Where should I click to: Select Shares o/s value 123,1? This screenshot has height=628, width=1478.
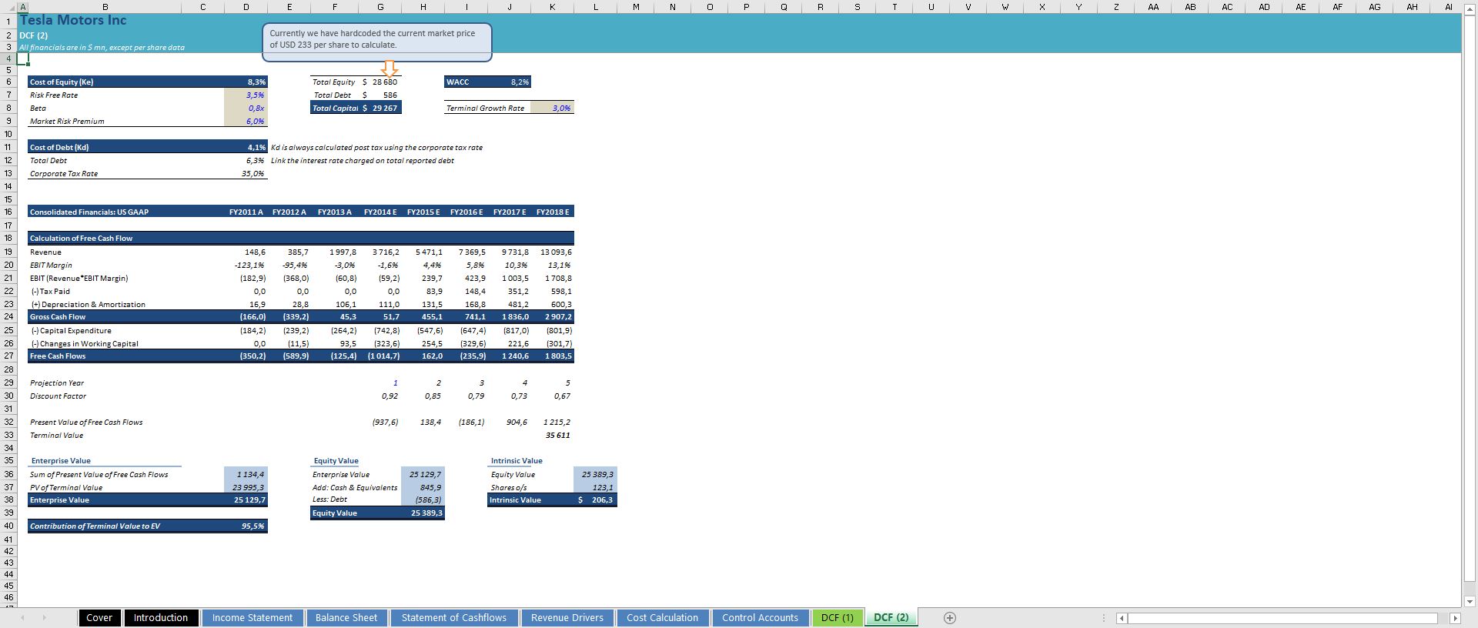tap(595, 488)
